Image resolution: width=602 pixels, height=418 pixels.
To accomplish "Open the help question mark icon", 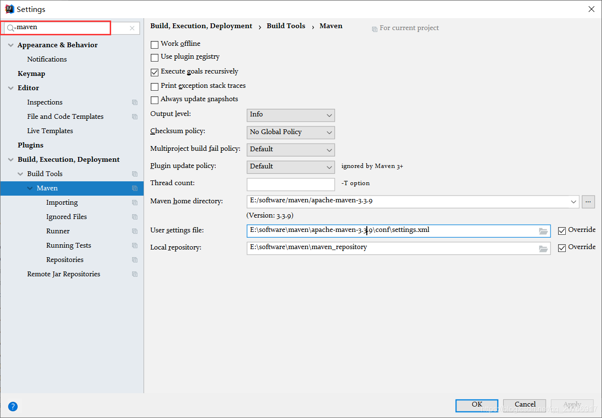I will (13, 407).
